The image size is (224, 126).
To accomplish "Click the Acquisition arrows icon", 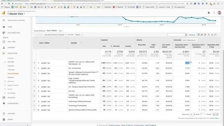I will (4, 53).
